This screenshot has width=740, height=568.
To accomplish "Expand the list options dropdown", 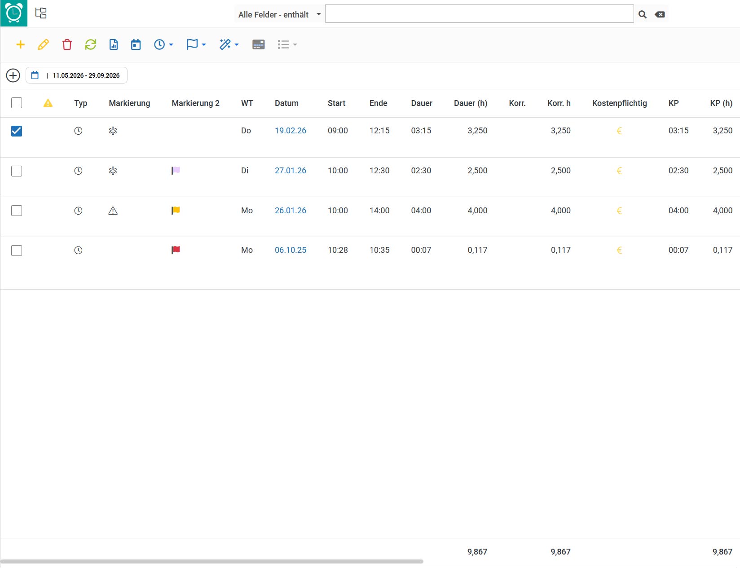I will click(x=287, y=44).
